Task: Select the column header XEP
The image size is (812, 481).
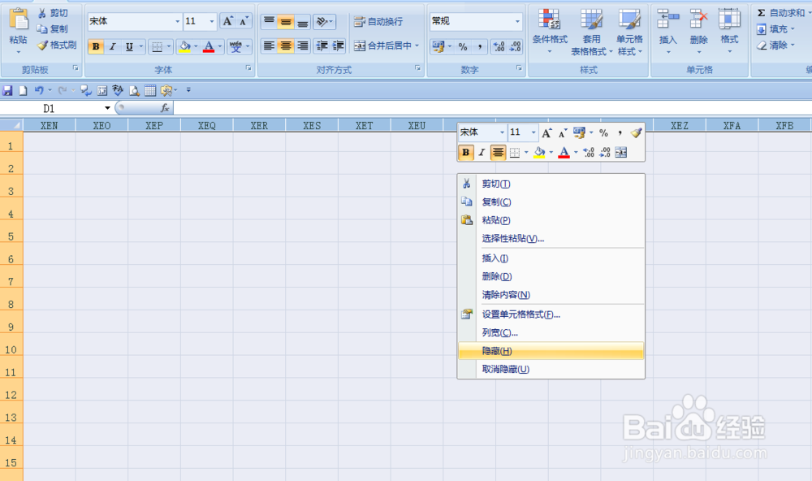Action: [154, 125]
